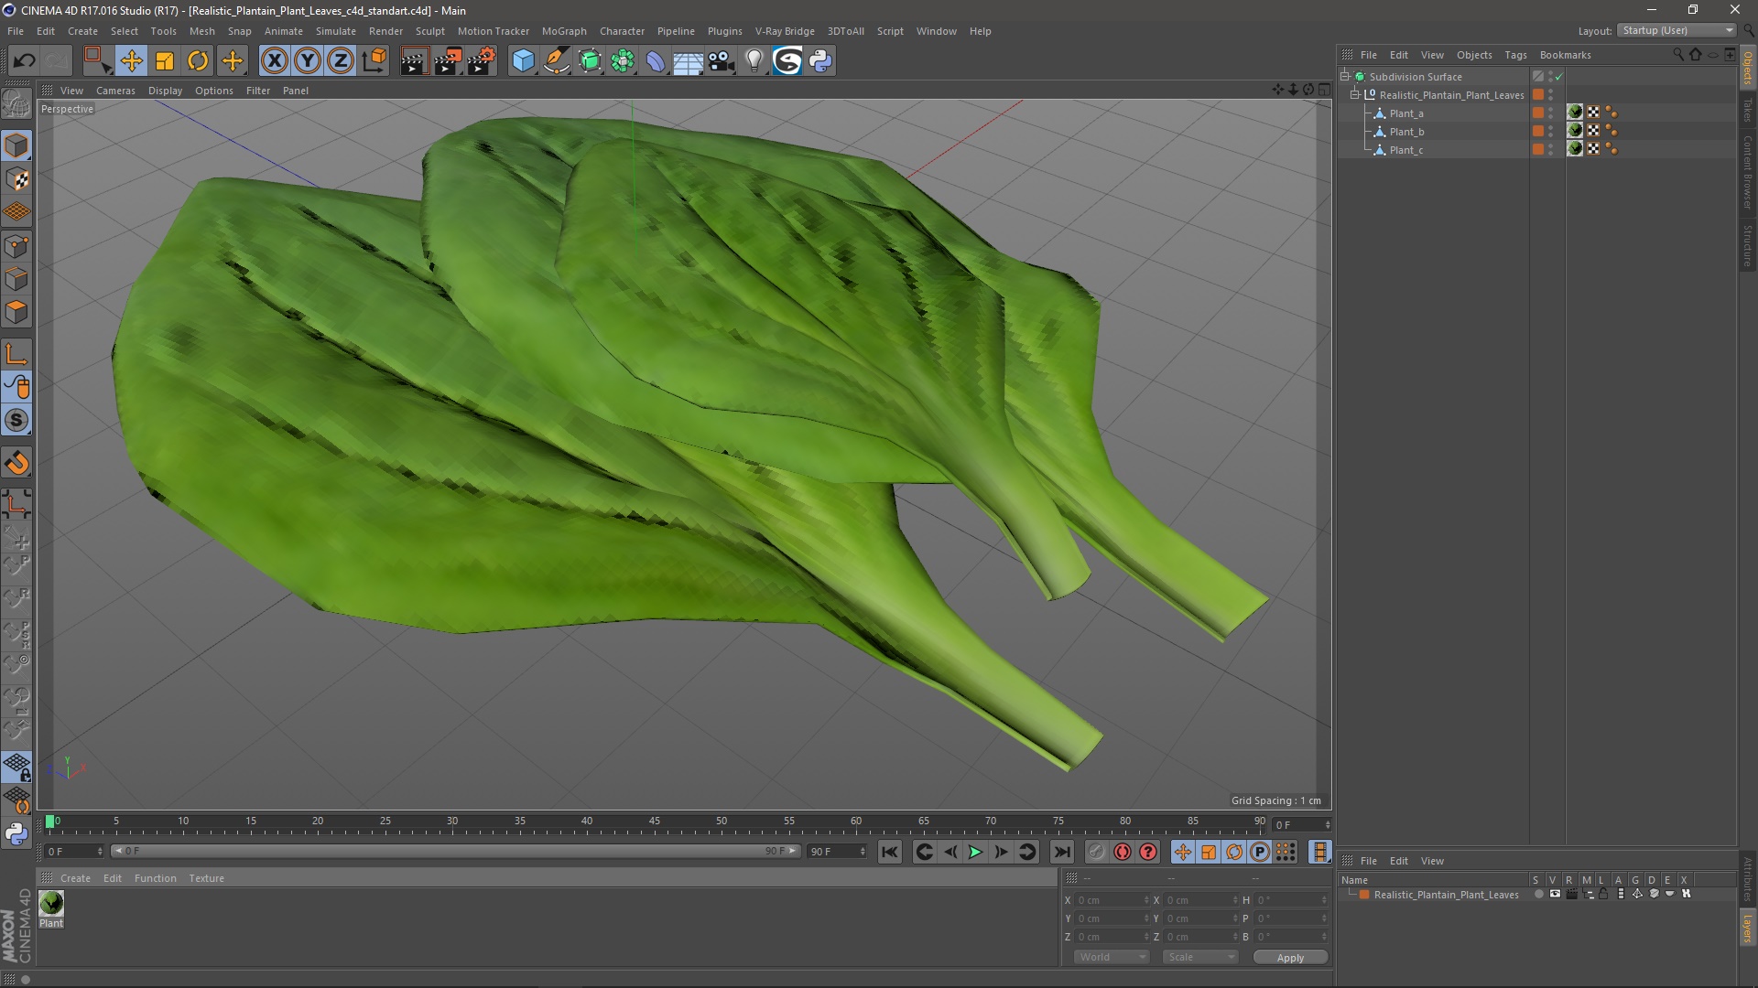Toggle Subdivision Surface enable checkmark
1758x988 pixels.
click(x=1559, y=77)
